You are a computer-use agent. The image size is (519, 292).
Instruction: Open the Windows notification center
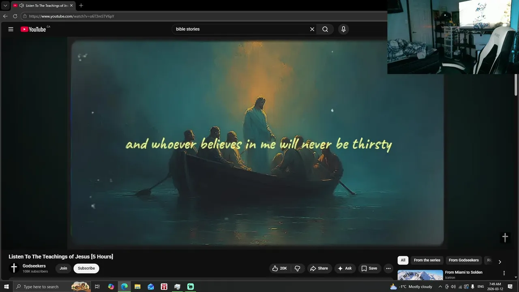(x=510, y=287)
